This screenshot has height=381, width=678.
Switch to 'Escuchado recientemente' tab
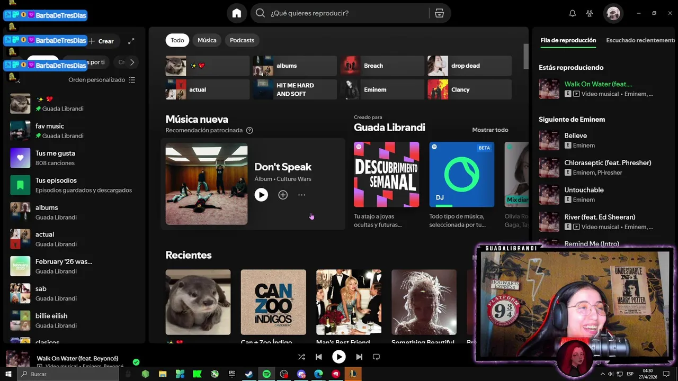(x=640, y=40)
